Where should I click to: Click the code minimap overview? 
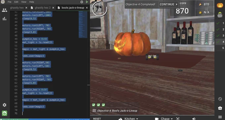tap(83, 25)
